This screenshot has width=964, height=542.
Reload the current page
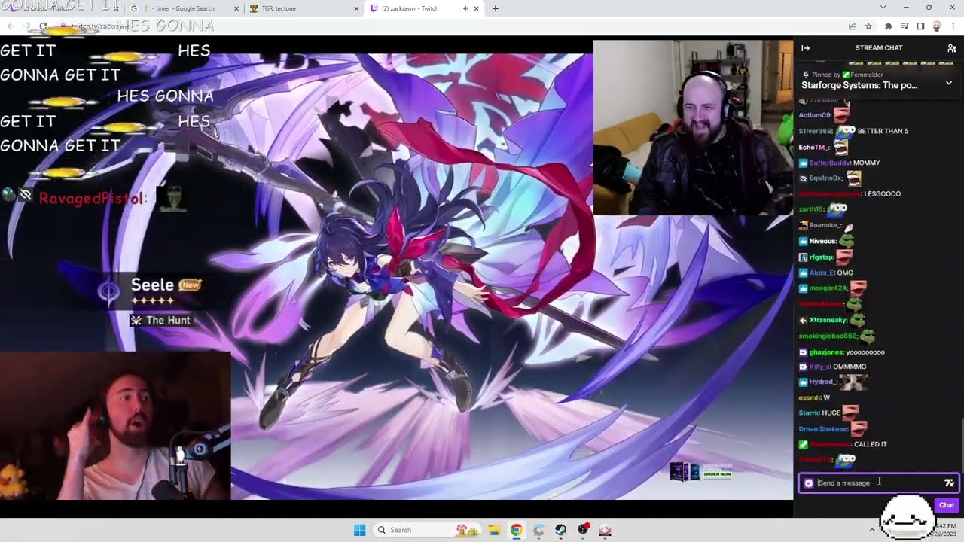click(x=43, y=26)
